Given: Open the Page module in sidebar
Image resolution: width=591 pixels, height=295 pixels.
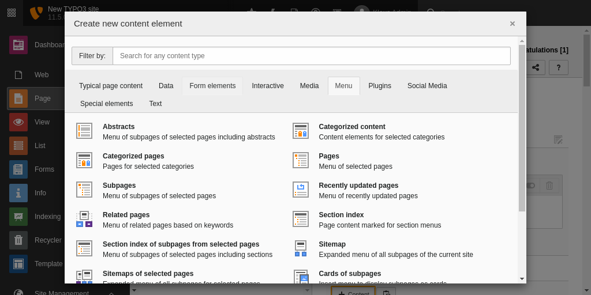Looking at the screenshot, I should pos(36,99).
